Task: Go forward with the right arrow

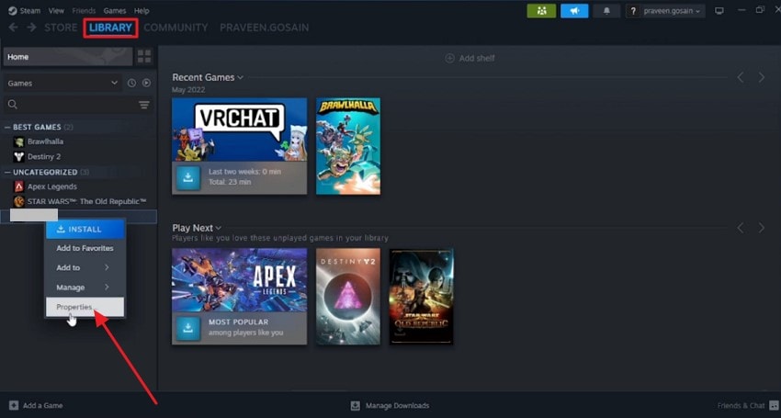Action: (31, 27)
